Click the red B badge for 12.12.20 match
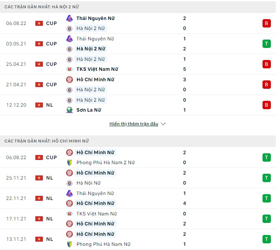This screenshot has height=250, width=280. coord(266,105)
